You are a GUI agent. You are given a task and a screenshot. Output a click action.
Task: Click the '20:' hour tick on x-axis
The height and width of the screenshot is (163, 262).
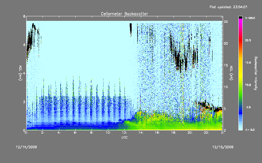[x=190, y=133]
